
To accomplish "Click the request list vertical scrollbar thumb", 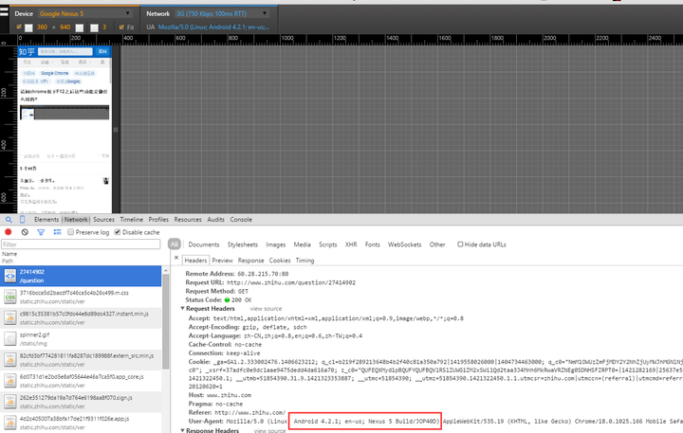I will click(166, 321).
